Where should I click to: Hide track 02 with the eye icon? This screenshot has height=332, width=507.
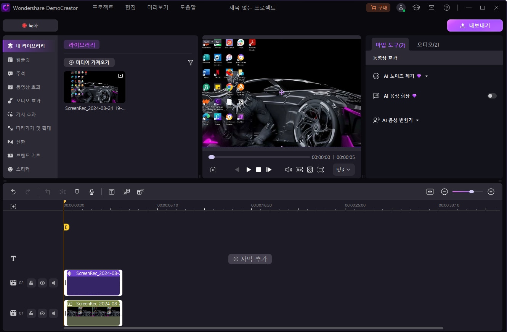point(42,283)
